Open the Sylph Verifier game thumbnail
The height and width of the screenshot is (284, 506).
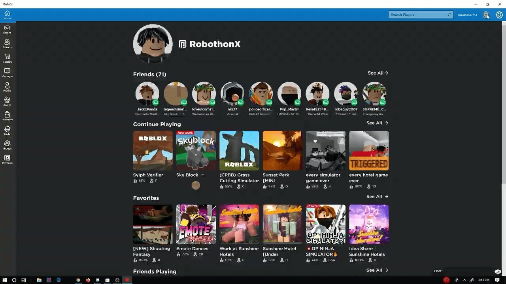153,151
